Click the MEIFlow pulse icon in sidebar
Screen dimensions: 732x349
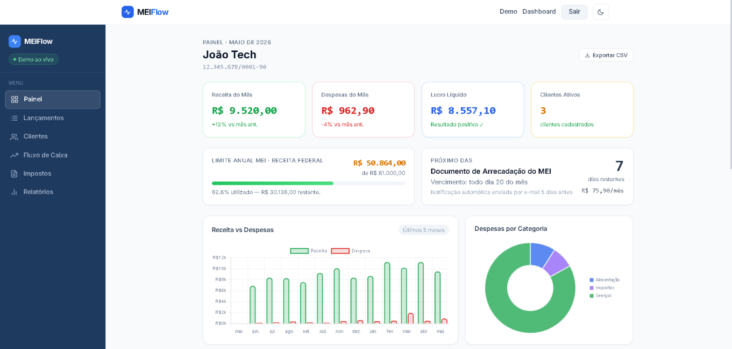(x=14, y=41)
